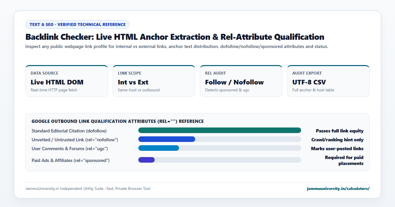Select the Link Scope card 'Int vs Ext'
This screenshot has width=395, height=207.
coord(154,81)
